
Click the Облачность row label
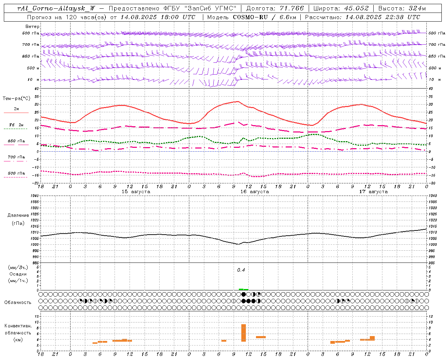[x=18, y=303]
